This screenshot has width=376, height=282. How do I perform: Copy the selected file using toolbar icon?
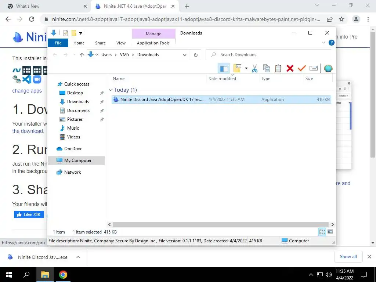pos(267,68)
